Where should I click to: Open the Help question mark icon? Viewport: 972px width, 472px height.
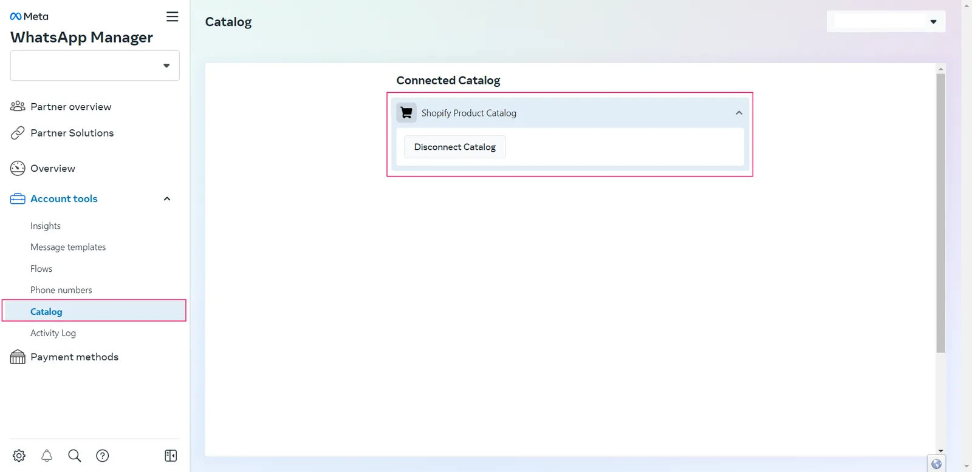tap(103, 456)
